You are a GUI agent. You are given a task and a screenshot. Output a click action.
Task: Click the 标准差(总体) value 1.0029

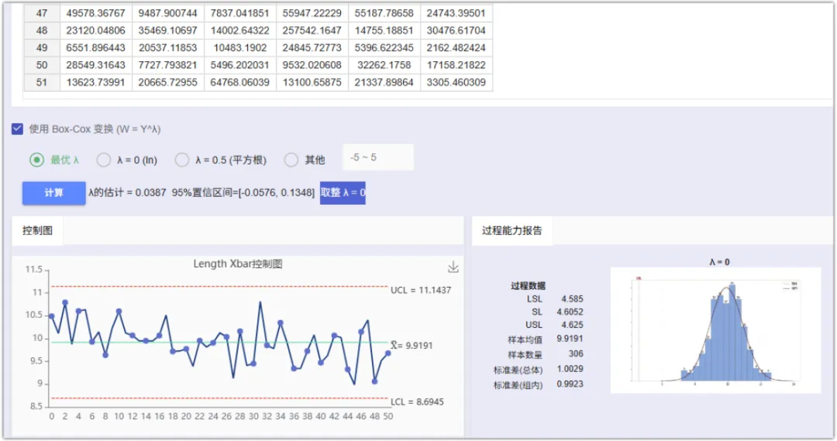tap(570, 369)
